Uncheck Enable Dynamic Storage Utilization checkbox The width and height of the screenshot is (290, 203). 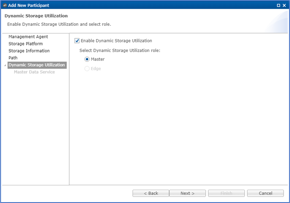tap(77, 41)
